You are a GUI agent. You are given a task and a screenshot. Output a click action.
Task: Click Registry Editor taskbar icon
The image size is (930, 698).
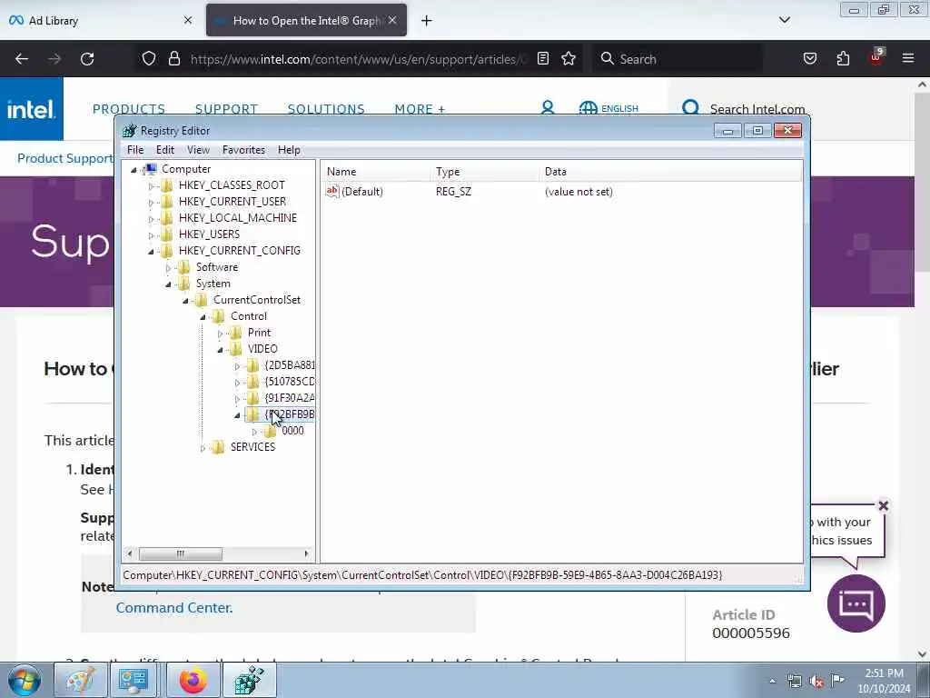coord(249,680)
